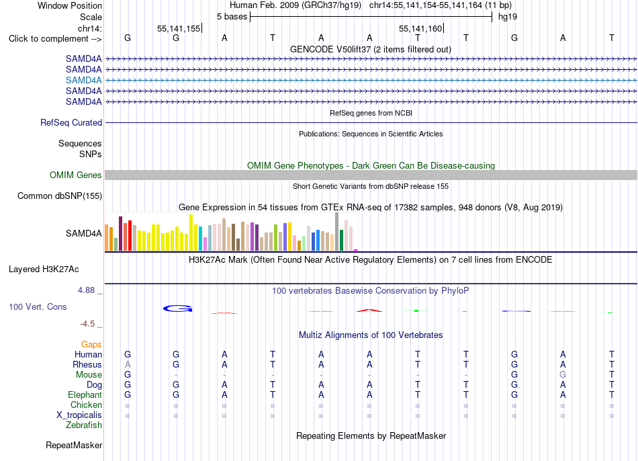638x461 pixels.
Task: Click the tall gray bar in GTEx chart
Action: 337,232
